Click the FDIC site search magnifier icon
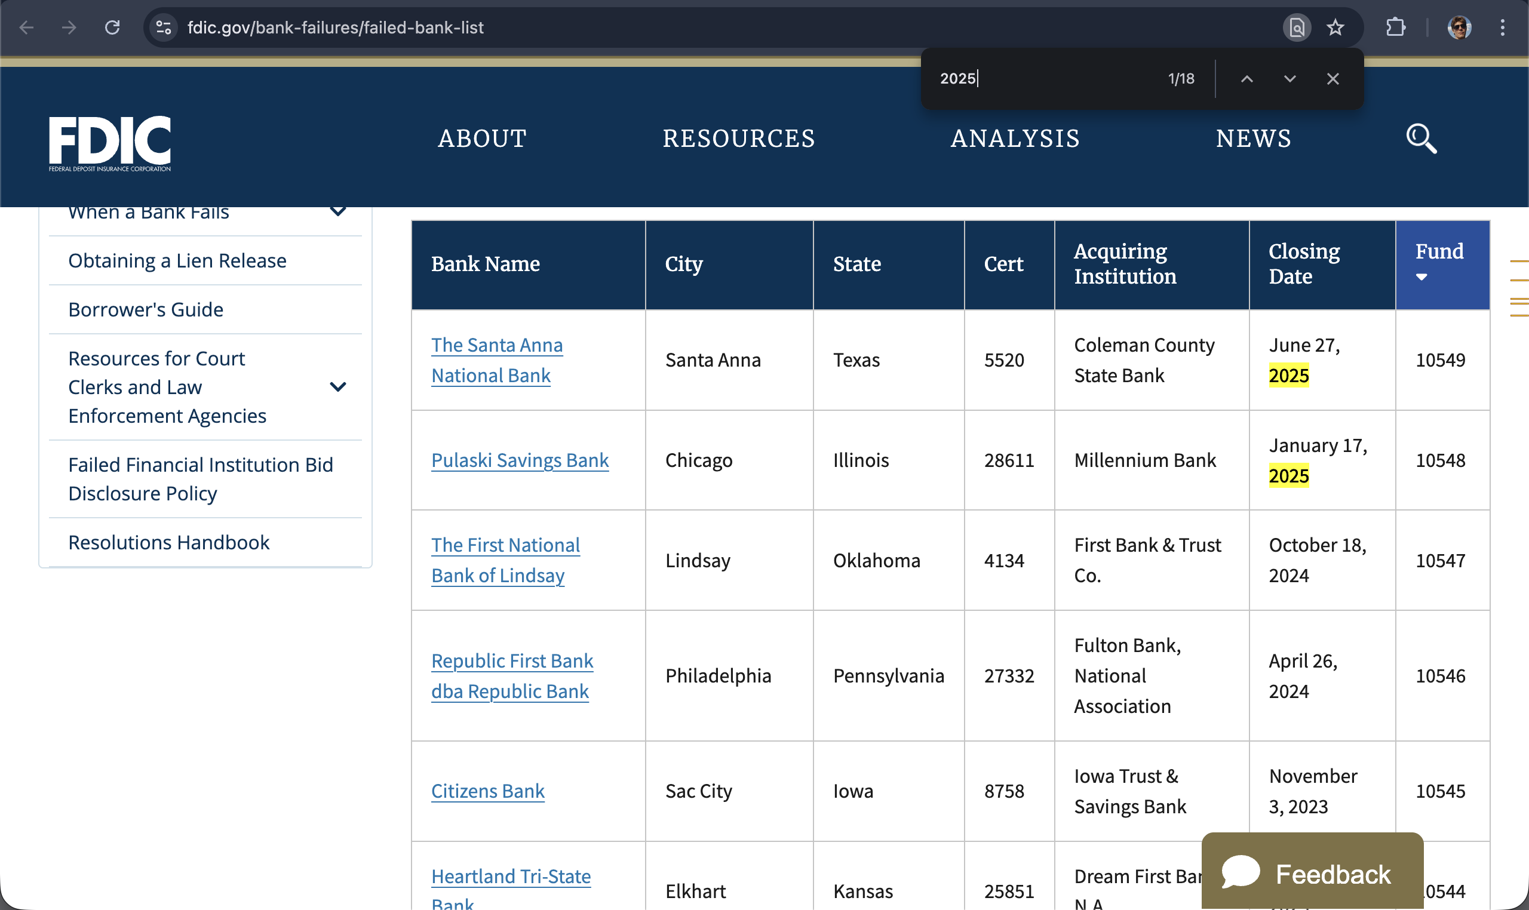The width and height of the screenshot is (1529, 910). [1420, 139]
